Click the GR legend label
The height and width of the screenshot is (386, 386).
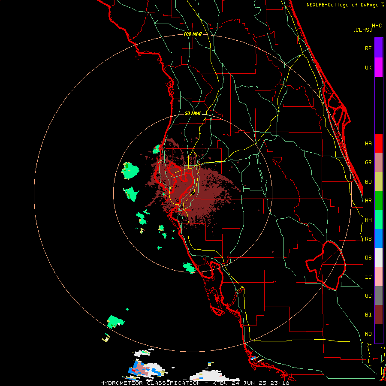368,163
